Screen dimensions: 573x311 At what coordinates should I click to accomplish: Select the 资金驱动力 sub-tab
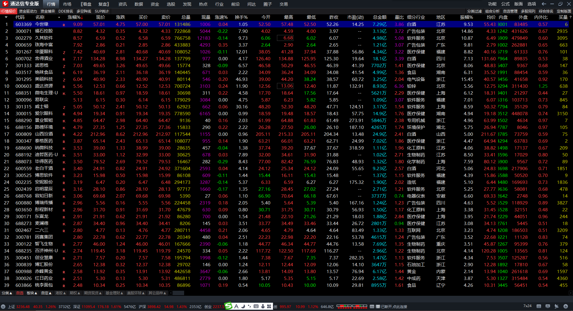click(28, 11)
